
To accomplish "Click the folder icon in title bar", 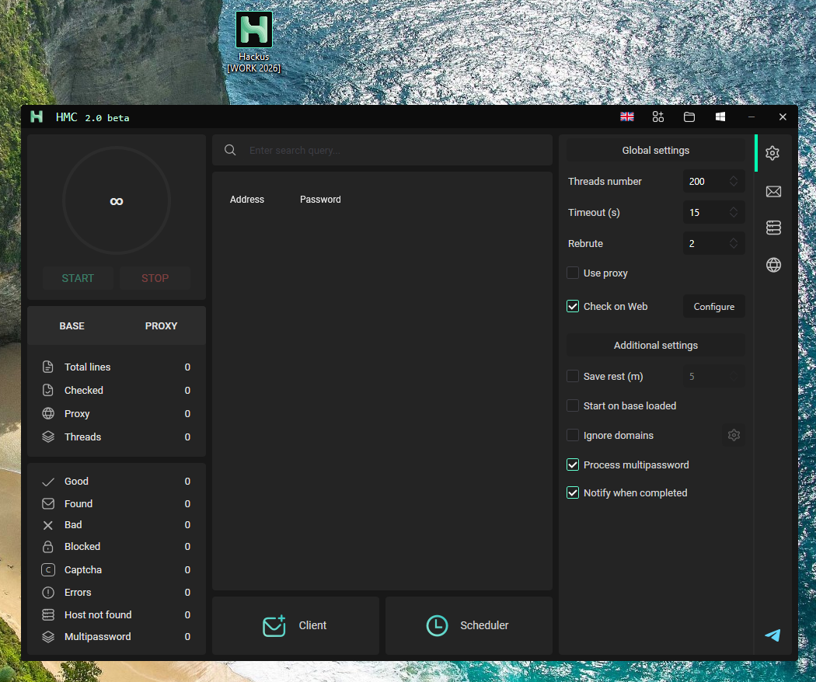I will pyautogui.click(x=689, y=117).
